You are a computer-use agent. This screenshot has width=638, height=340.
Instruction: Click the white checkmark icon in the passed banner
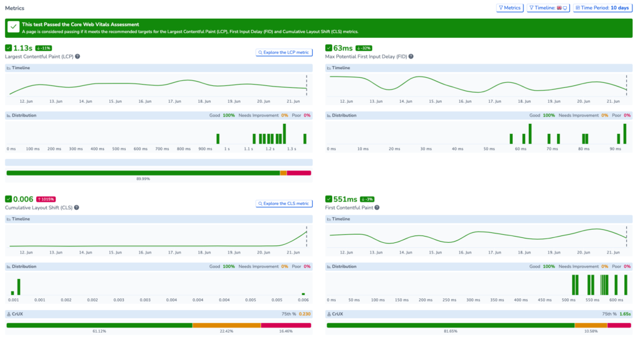pyautogui.click(x=14, y=27)
